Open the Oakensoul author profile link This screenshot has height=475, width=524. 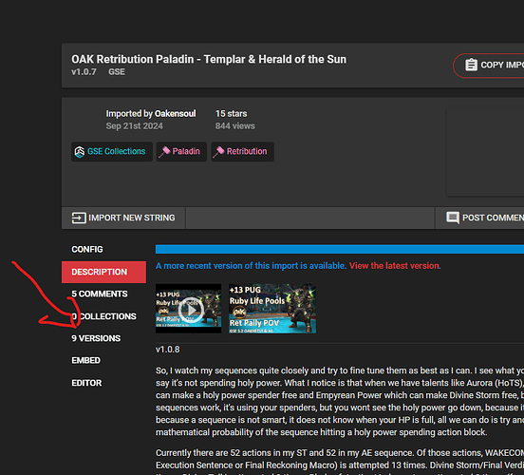(175, 114)
